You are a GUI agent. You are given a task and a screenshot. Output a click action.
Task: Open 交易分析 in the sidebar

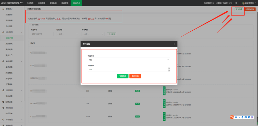click(9, 15)
